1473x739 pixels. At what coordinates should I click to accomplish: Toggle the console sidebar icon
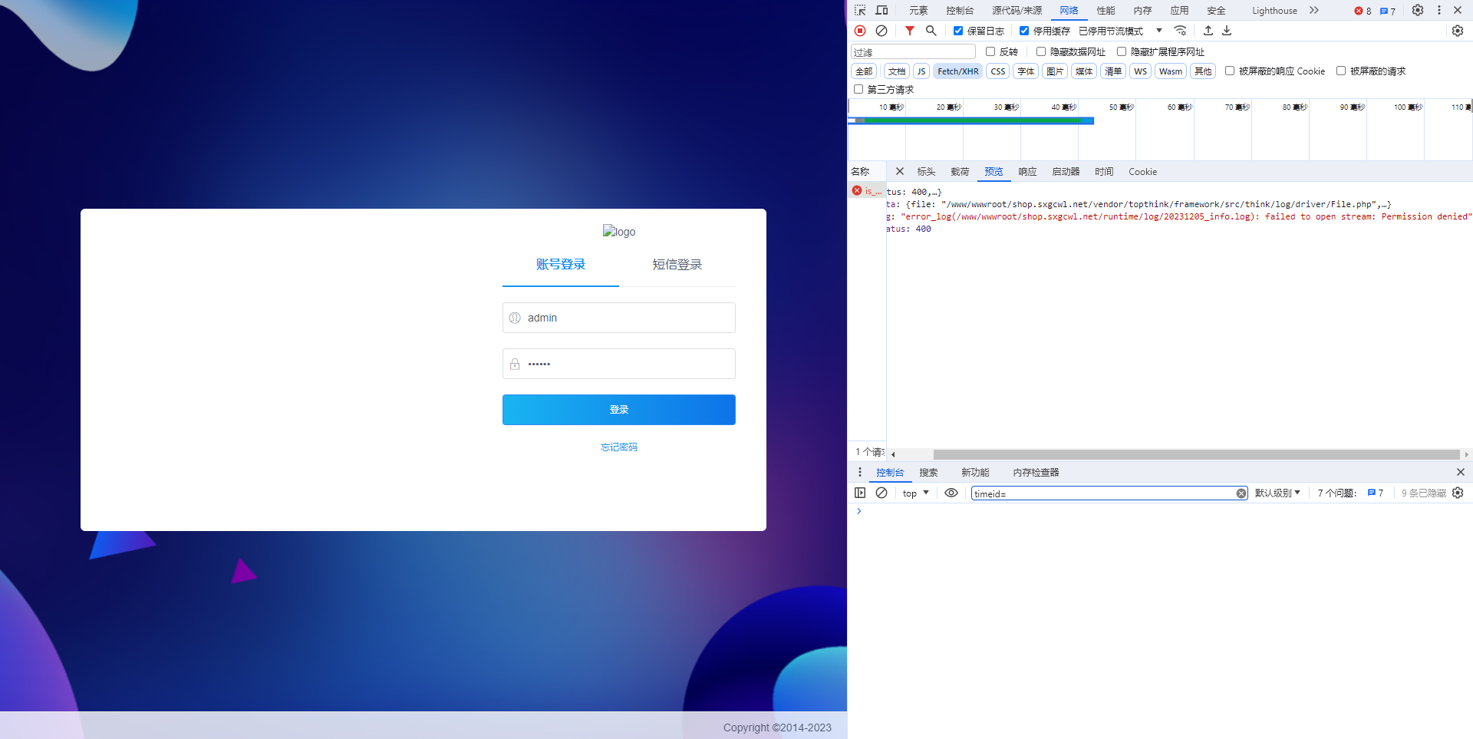click(x=860, y=493)
